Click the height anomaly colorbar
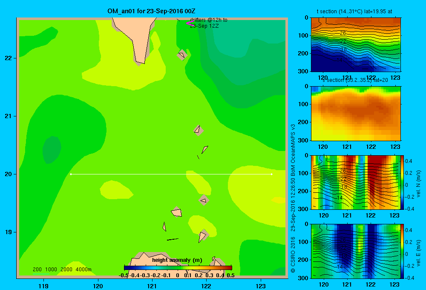The image size is (426, 290). pyautogui.click(x=178, y=268)
